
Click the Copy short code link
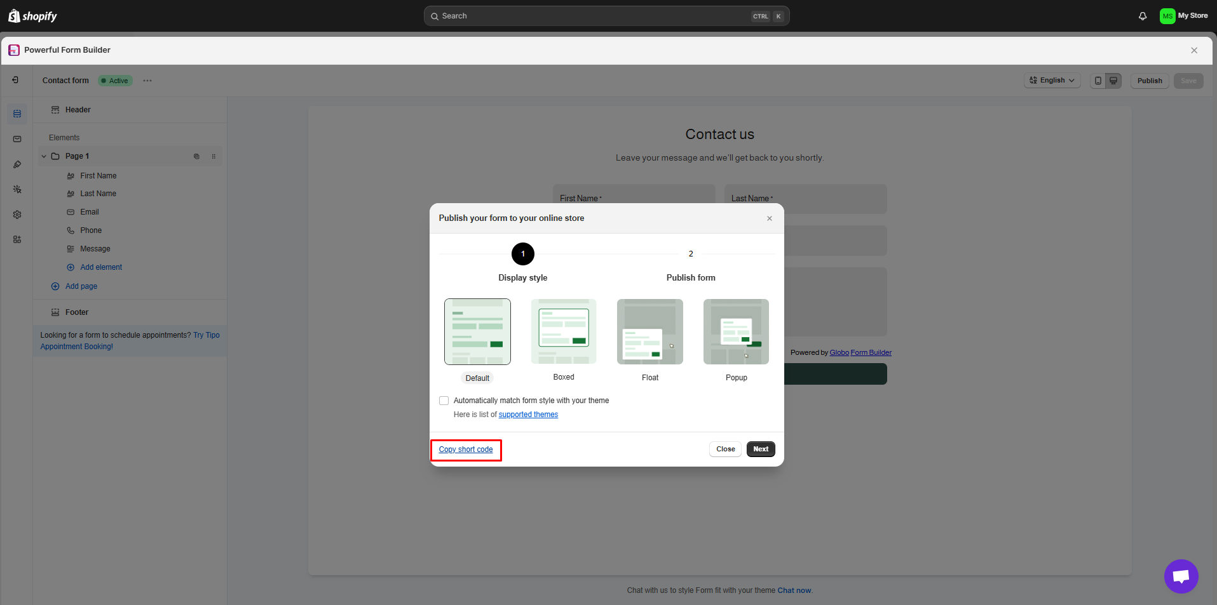(x=466, y=449)
